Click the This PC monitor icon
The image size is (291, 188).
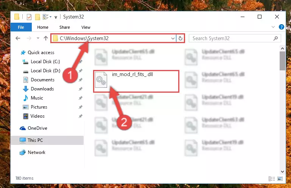tap(23, 140)
